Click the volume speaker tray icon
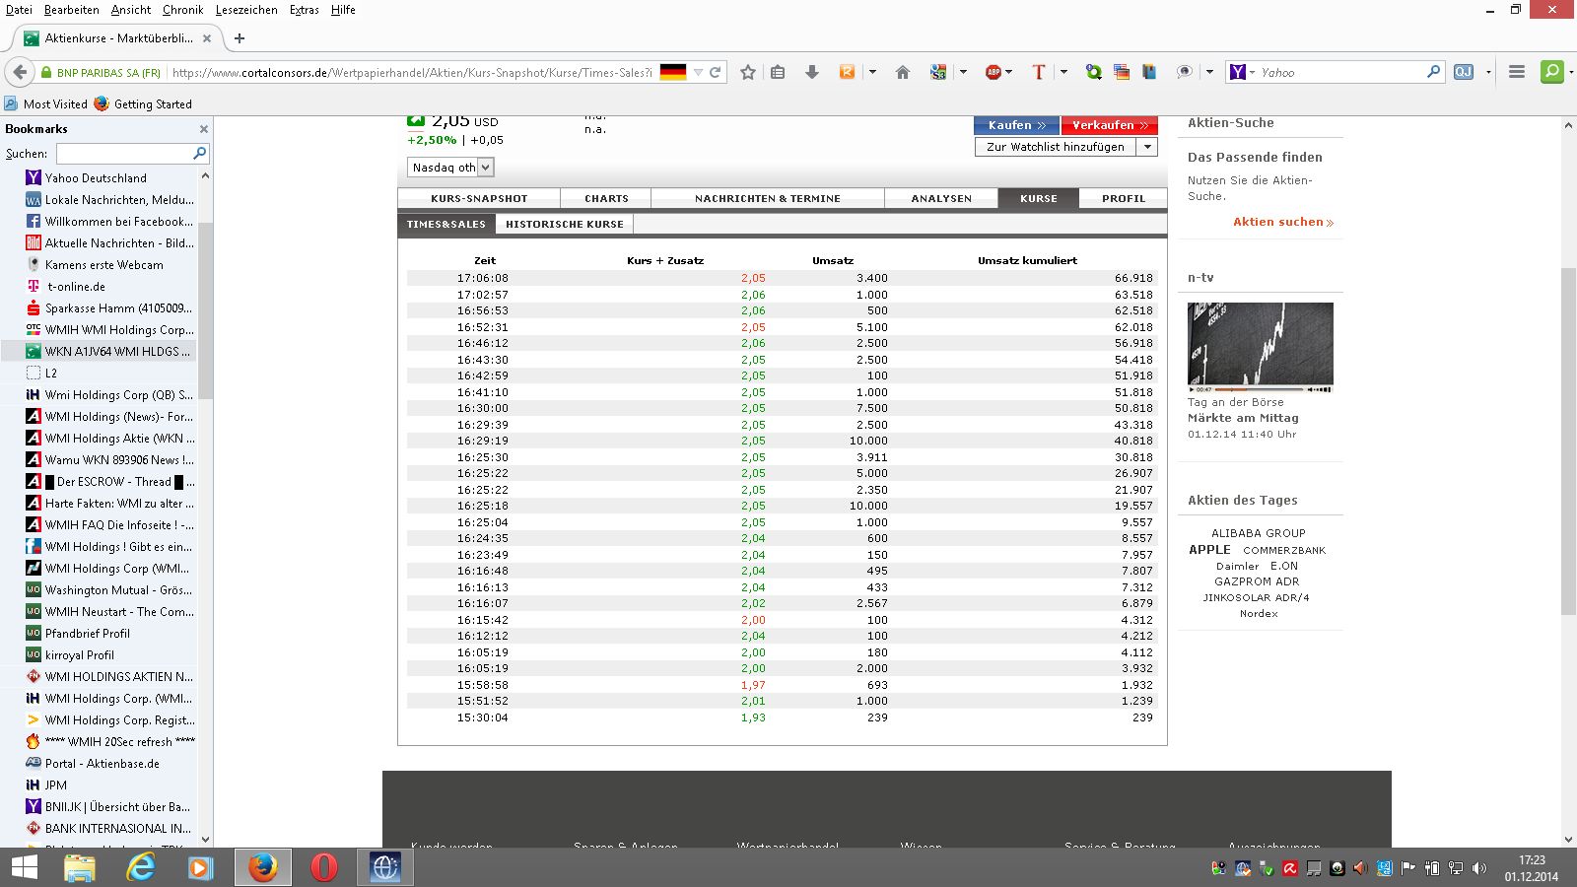The width and height of the screenshot is (1577, 887). (1478, 868)
